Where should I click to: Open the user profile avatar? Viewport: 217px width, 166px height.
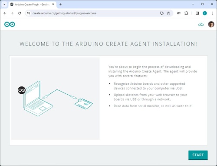tap(211, 24)
